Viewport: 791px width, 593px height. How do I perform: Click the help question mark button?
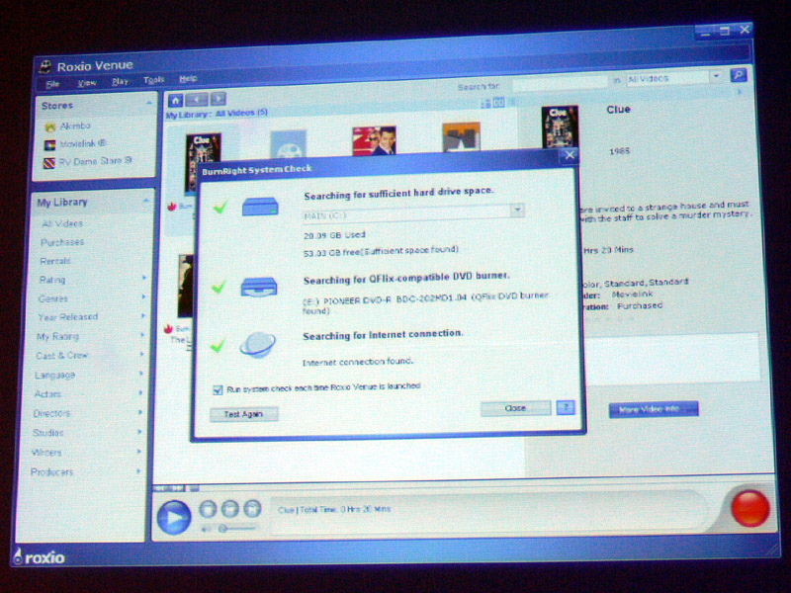click(565, 407)
